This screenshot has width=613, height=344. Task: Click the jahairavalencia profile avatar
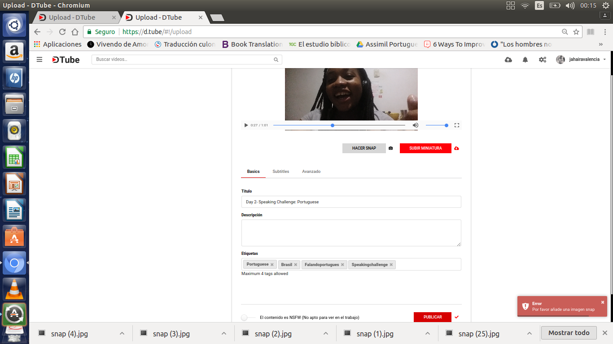point(560,60)
